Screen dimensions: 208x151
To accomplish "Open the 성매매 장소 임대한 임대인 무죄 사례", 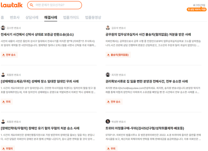I will click(40, 81).
